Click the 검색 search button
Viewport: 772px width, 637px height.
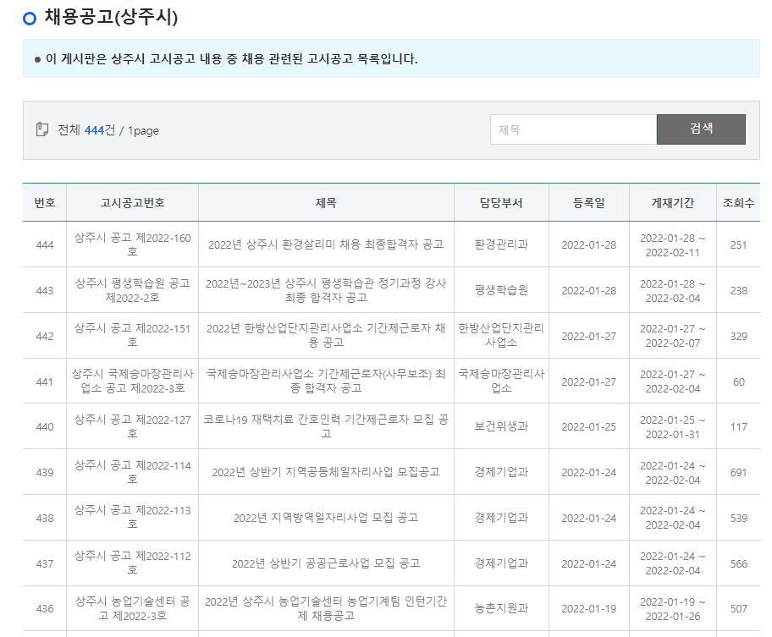(701, 129)
